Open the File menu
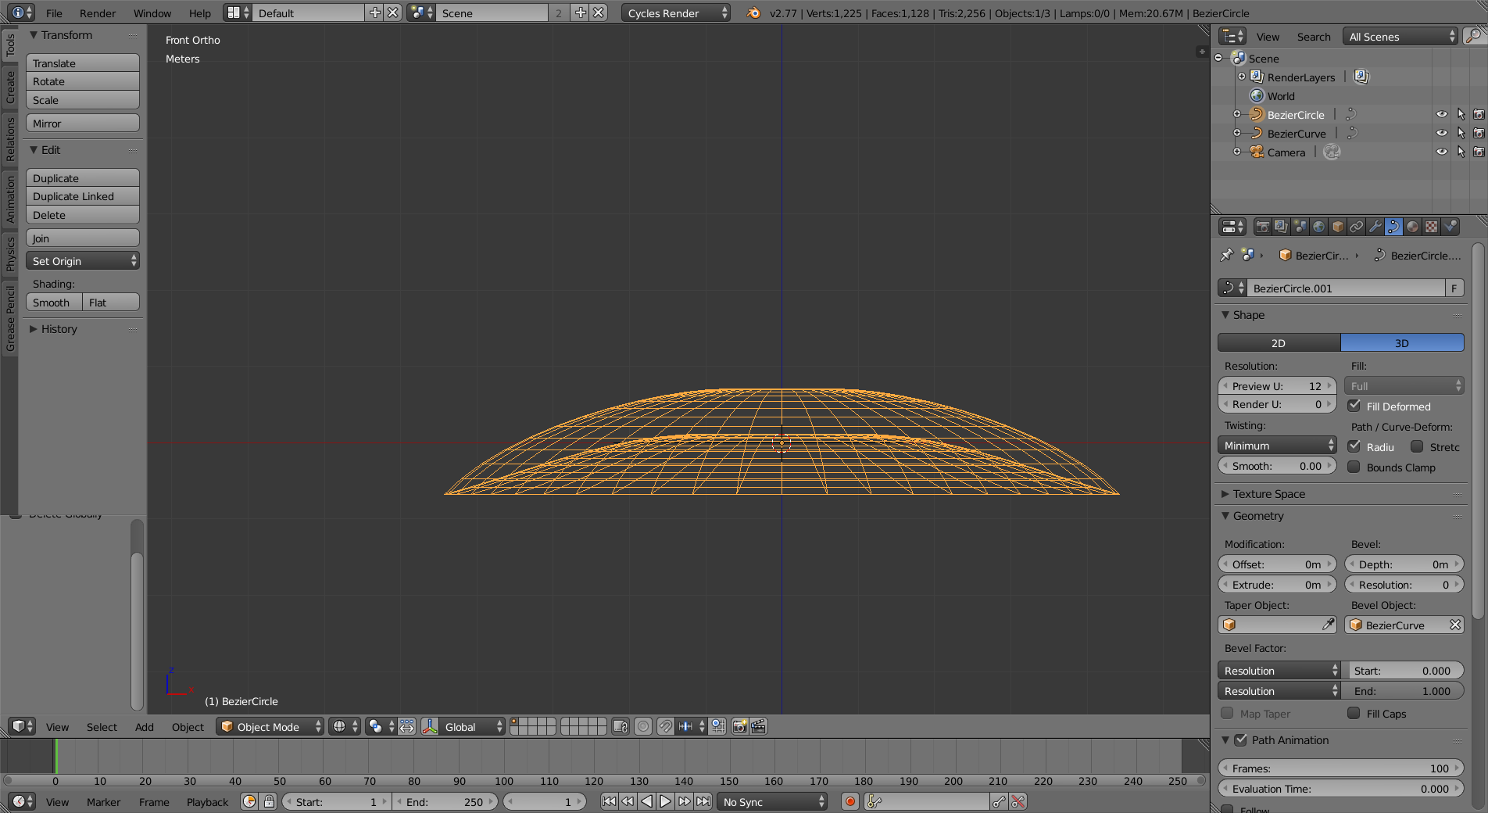The width and height of the screenshot is (1488, 813). pyautogui.click(x=54, y=13)
